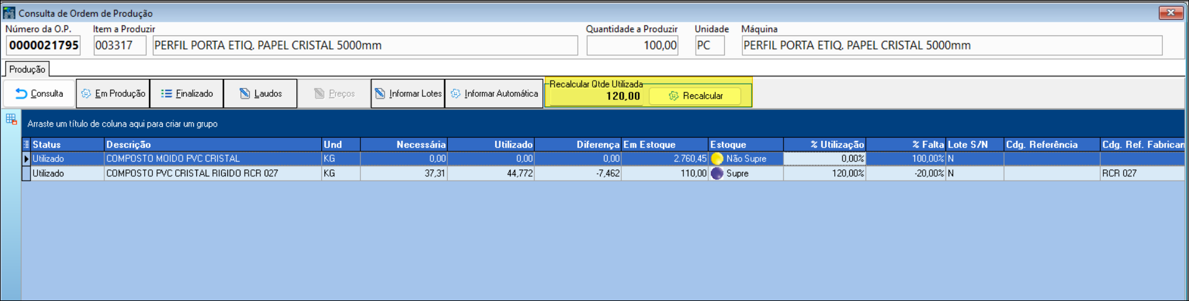Close the Consulta de Ordem de Produção window
This screenshot has height=301, width=1189.
coord(1170,12)
